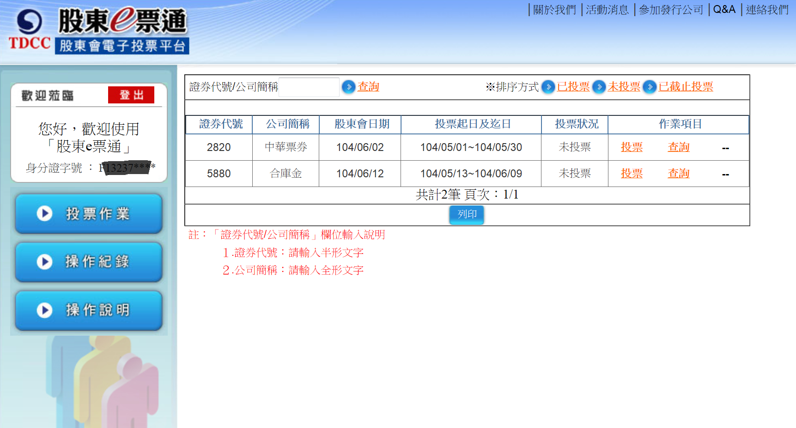Click the 證券代號 column header

[219, 125]
